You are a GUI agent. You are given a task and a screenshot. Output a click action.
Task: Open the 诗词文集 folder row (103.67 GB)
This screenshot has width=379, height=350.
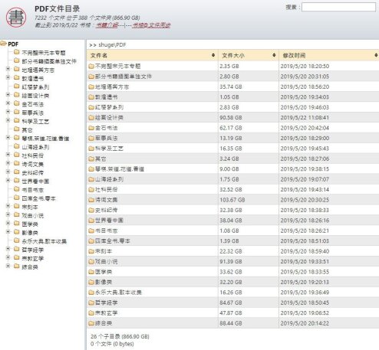point(232,200)
